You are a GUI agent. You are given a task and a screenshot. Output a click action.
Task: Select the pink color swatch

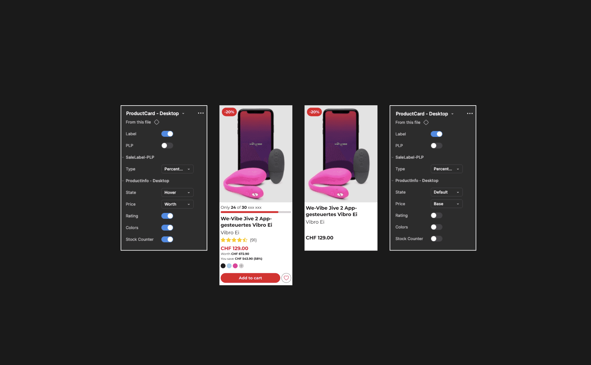point(235,266)
